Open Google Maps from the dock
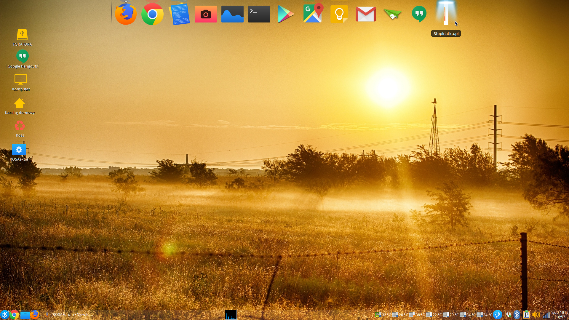 (313, 13)
